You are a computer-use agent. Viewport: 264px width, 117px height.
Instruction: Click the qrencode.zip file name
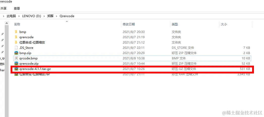(29, 64)
